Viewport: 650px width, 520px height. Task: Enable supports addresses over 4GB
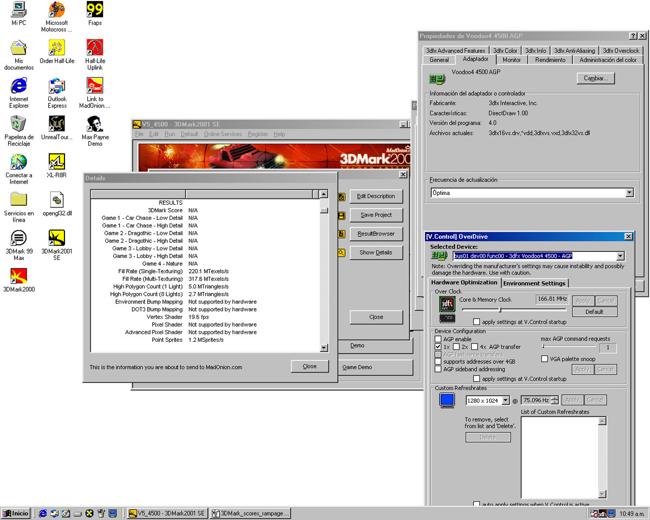pos(438,361)
